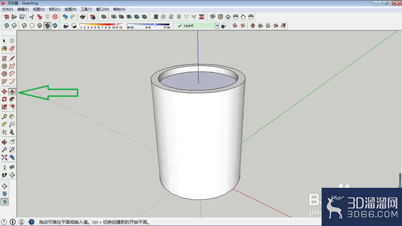Toggle Monochrome face style
402x226 pixels.
point(55,26)
